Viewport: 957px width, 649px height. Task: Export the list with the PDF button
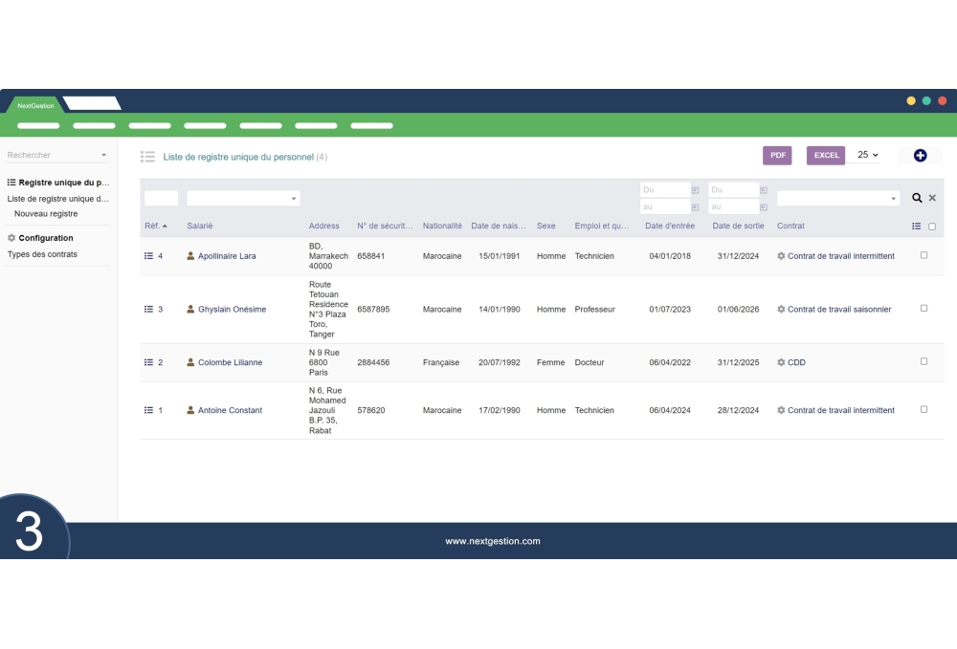[777, 156]
